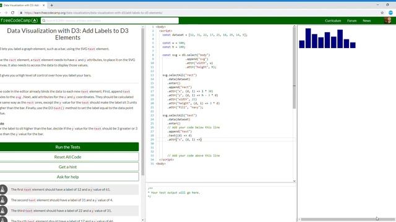Click the user profile avatar
Image resolution: width=396 pixels, height=222 pixels.
388,20
